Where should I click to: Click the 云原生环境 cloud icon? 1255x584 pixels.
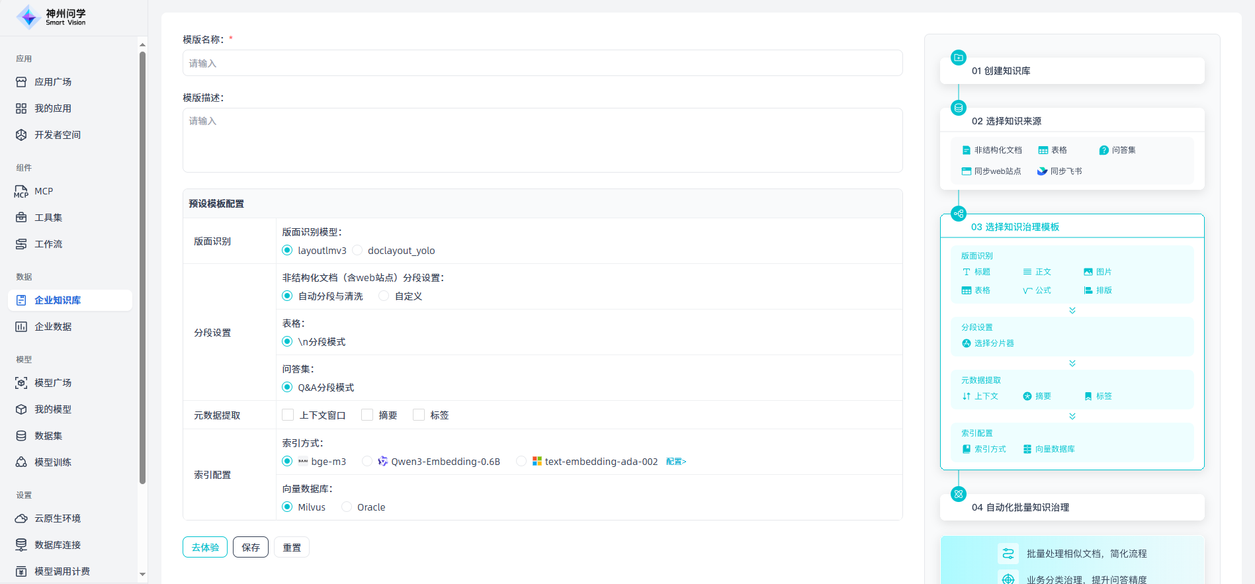click(x=21, y=519)
